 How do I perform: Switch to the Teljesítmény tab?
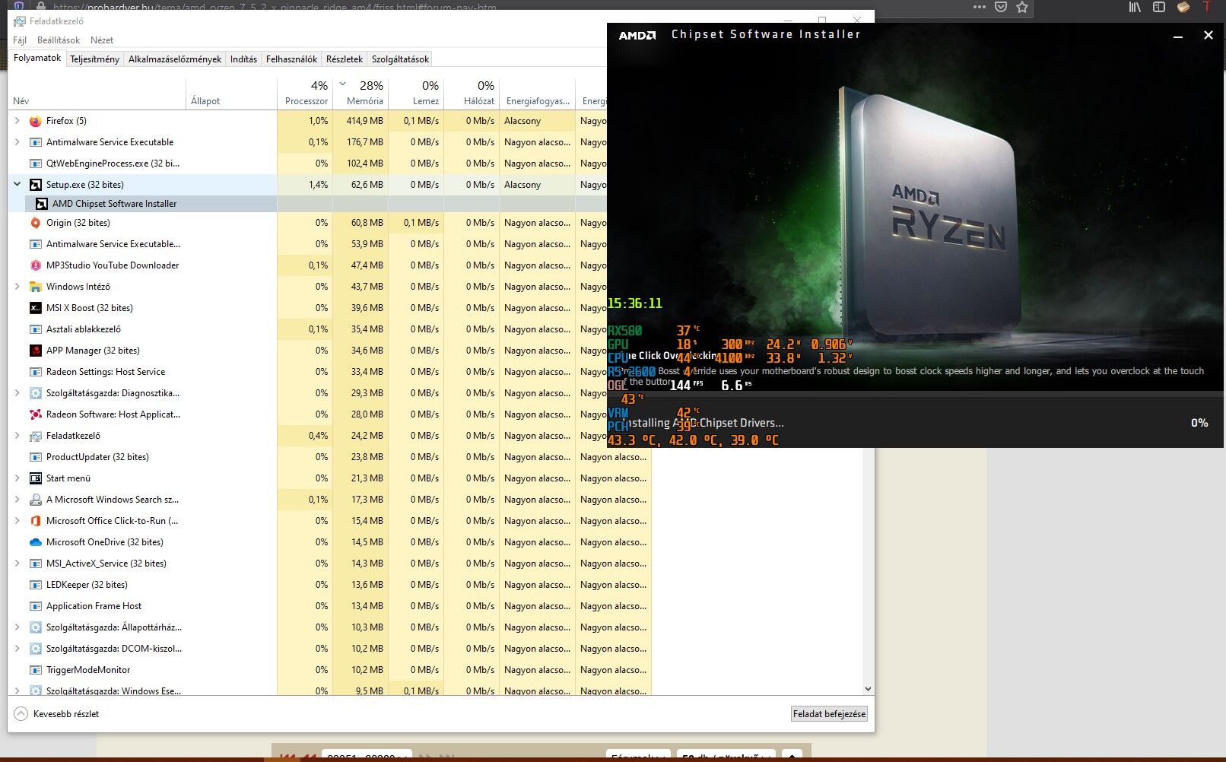coord(95,59)
